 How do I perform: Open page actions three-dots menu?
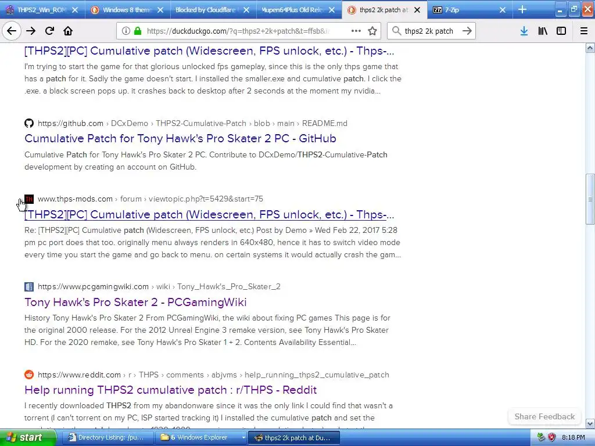tap(356, 31)
